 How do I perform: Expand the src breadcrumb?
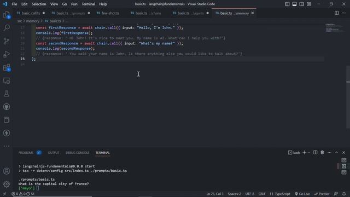(x=20, y=21)
